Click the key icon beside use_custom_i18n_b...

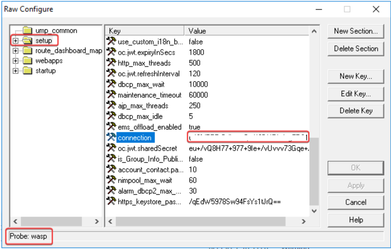click(111, 41)
